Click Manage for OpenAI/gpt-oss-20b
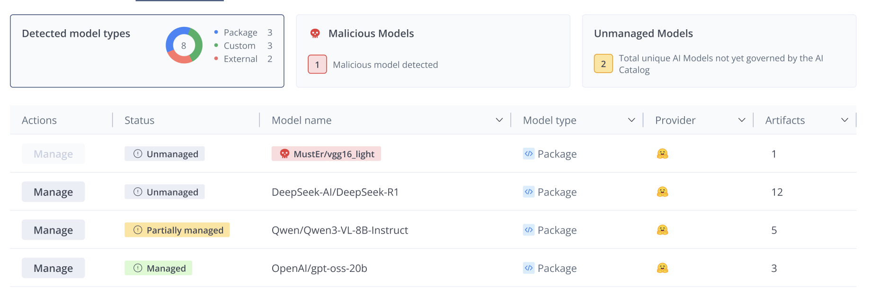 point(53,268)
